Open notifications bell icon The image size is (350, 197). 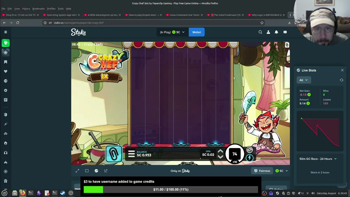[x=276, y=32]
